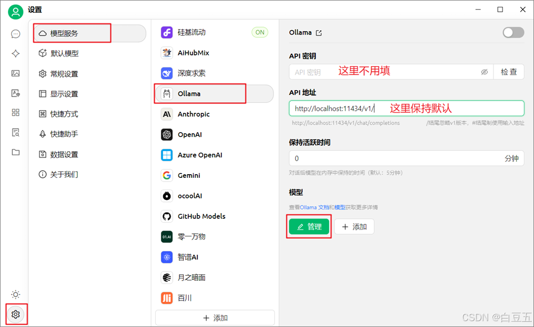Select the 深度求索 provider icon
This screenshot has height=327, width=534.
[x=166, y=73]
